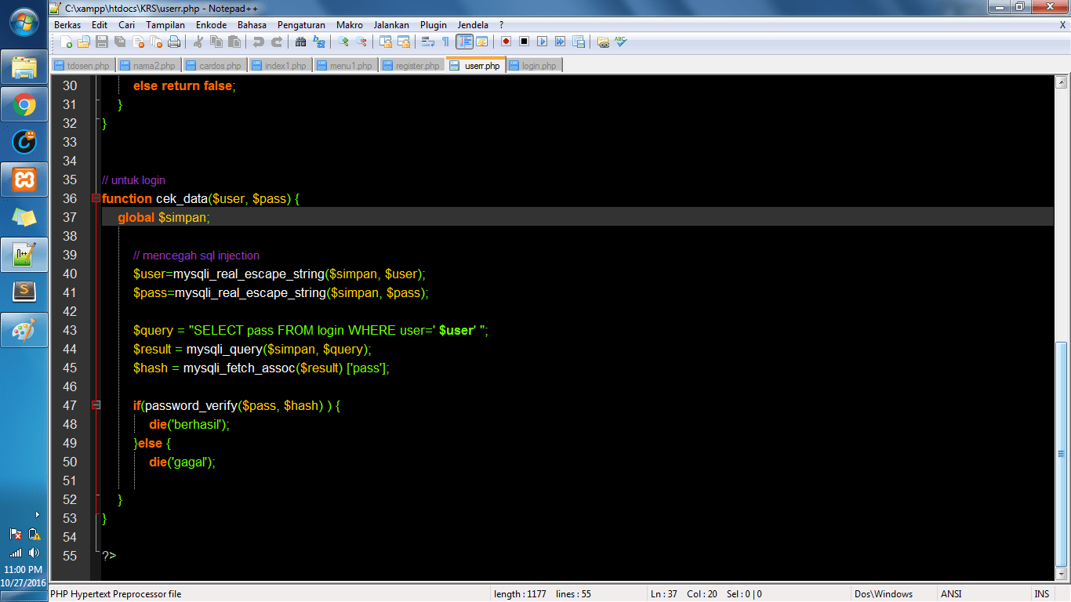This screenshot has width=1071, height=602.
Task: Open the Replace dialog icon
Action: point(318,42)
